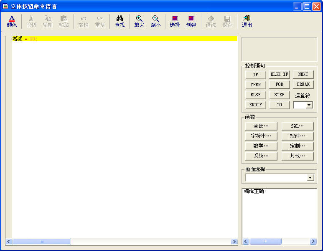
Task: Click output panel scrollbar right arrow
Action: 313,241
